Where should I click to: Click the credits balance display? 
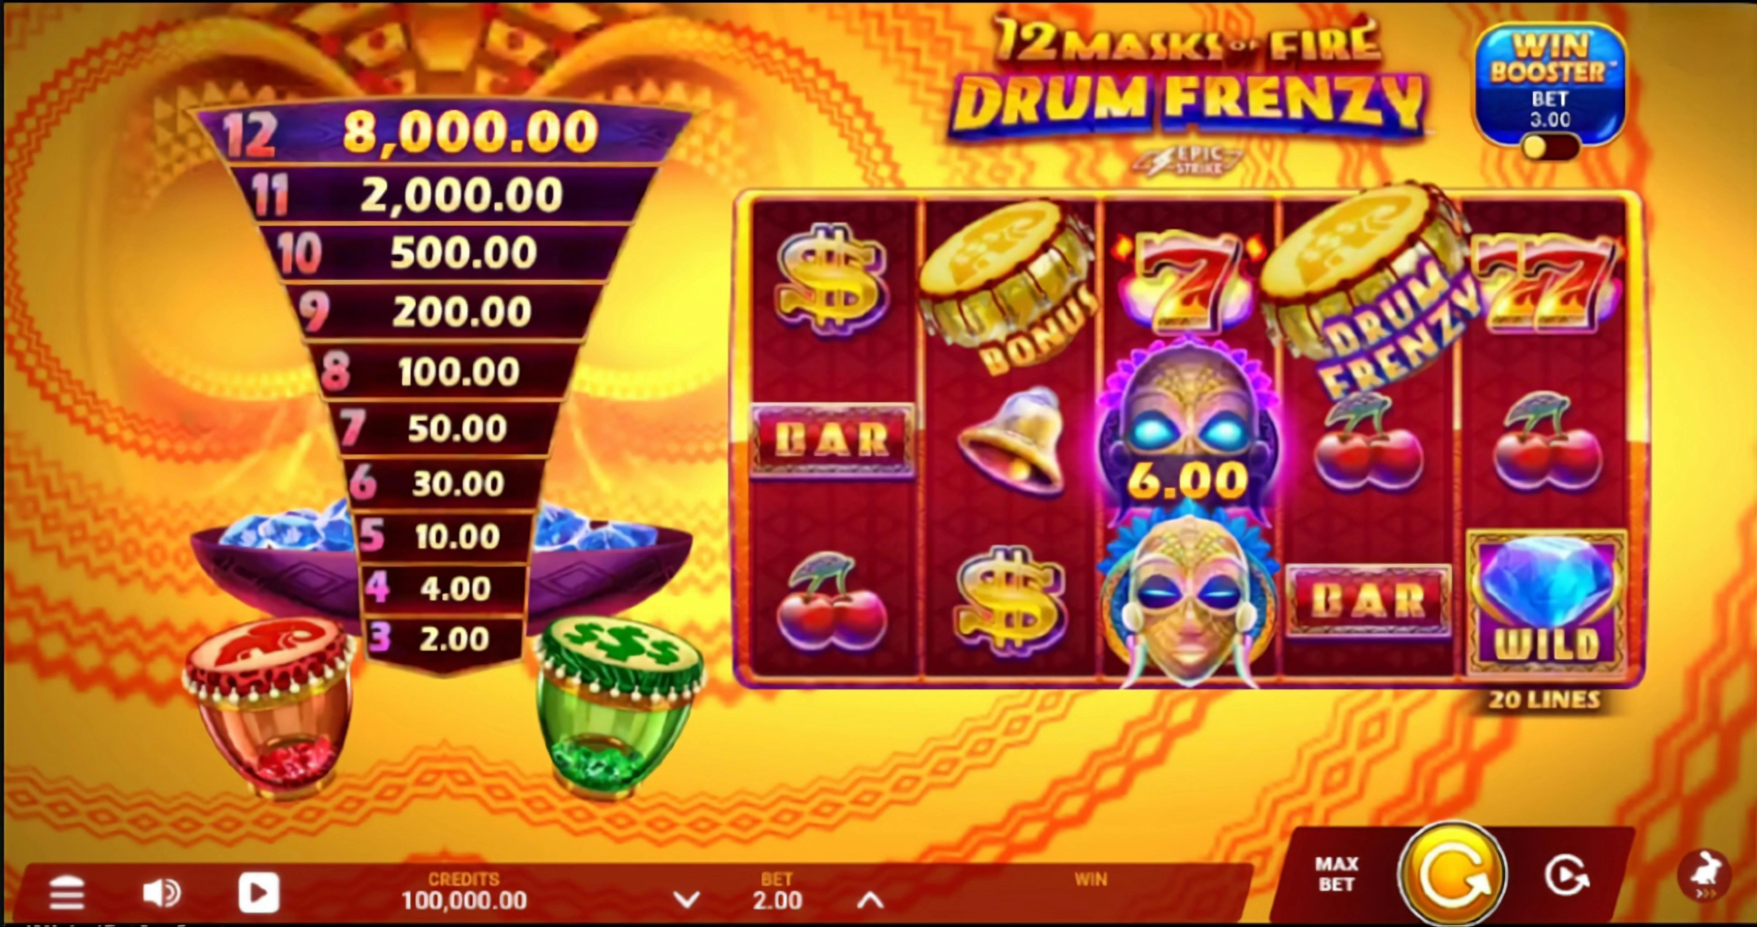coord(464,892)
